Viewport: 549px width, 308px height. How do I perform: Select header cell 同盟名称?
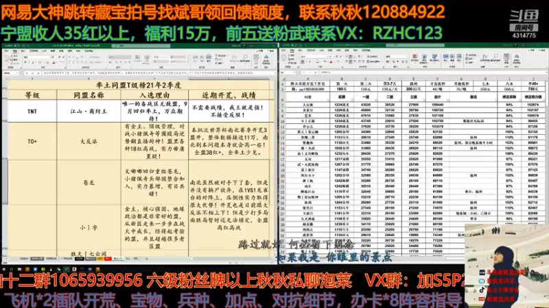(x=89, y=95)
